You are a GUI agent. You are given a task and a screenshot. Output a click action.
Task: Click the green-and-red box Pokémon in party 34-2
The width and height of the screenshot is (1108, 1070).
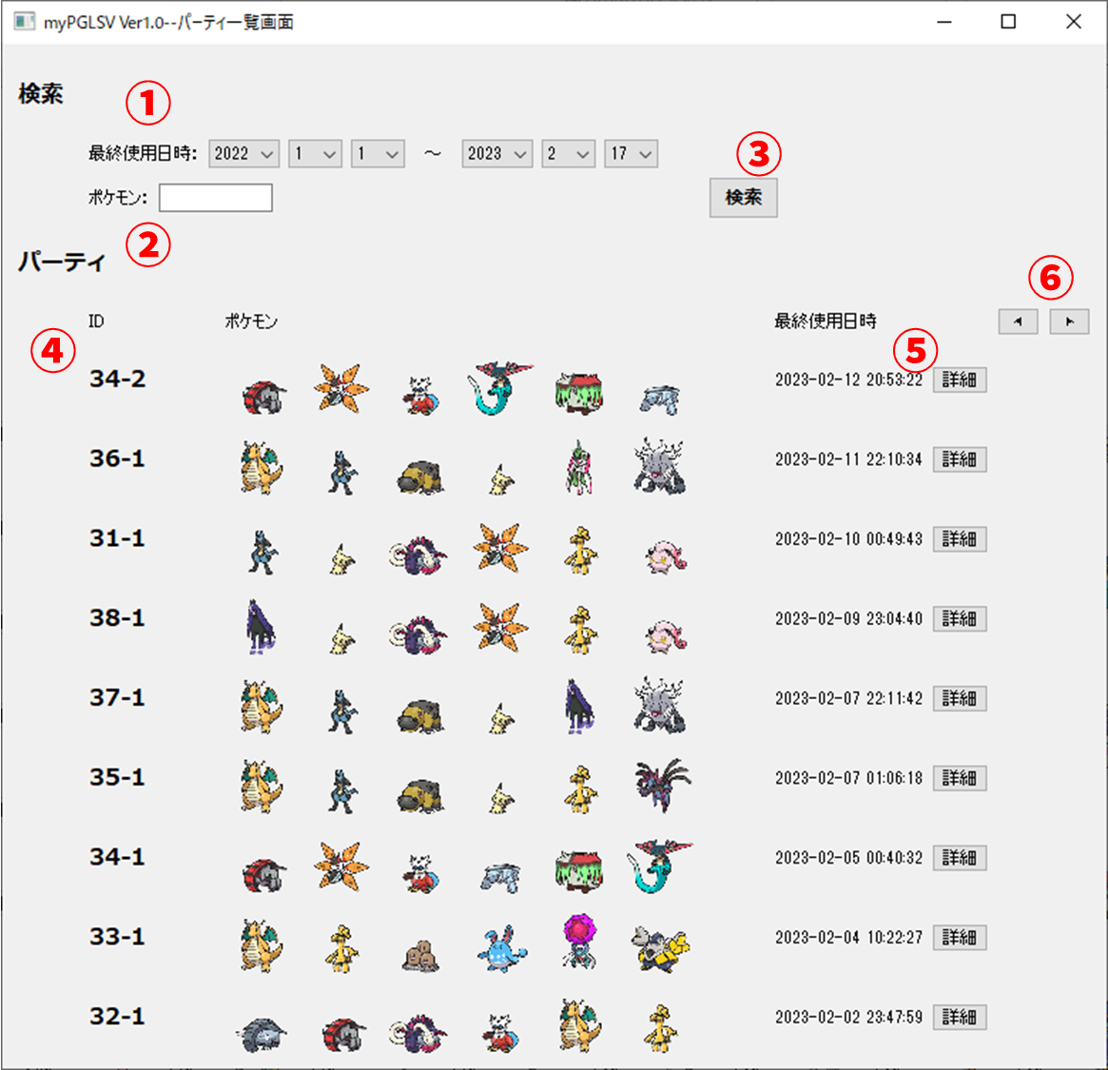579,393
